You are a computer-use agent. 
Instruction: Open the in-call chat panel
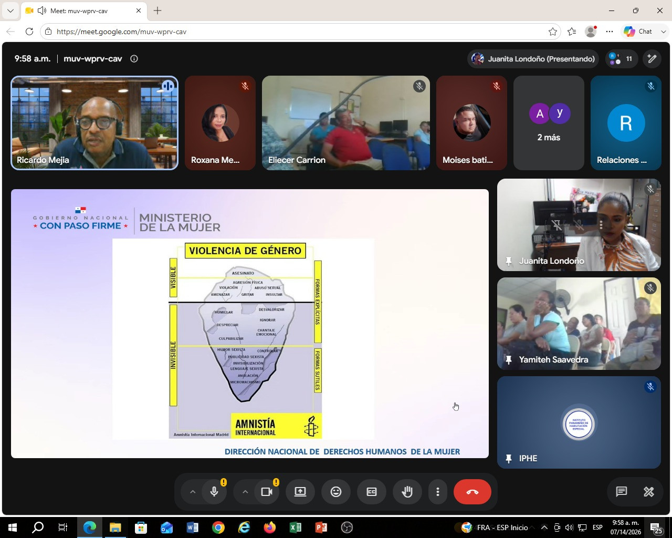(x=622, y=492)
